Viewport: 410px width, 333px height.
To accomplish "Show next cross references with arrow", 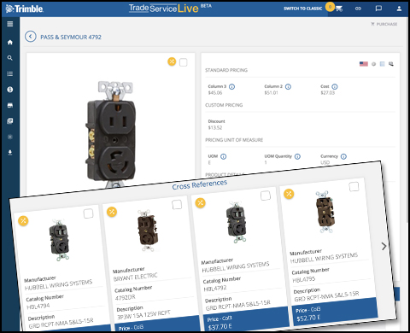I will pos(384,246).
